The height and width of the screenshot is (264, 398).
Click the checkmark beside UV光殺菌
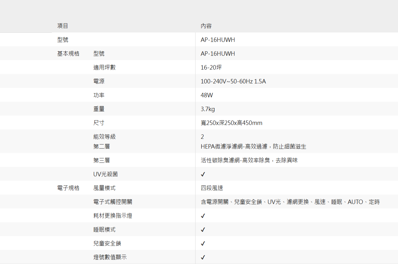[203, 174]
